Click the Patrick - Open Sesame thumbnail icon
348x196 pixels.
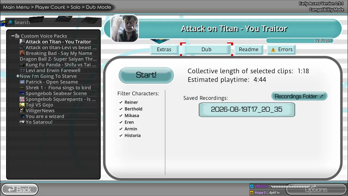pyautogui.click(x=22, y=82)
